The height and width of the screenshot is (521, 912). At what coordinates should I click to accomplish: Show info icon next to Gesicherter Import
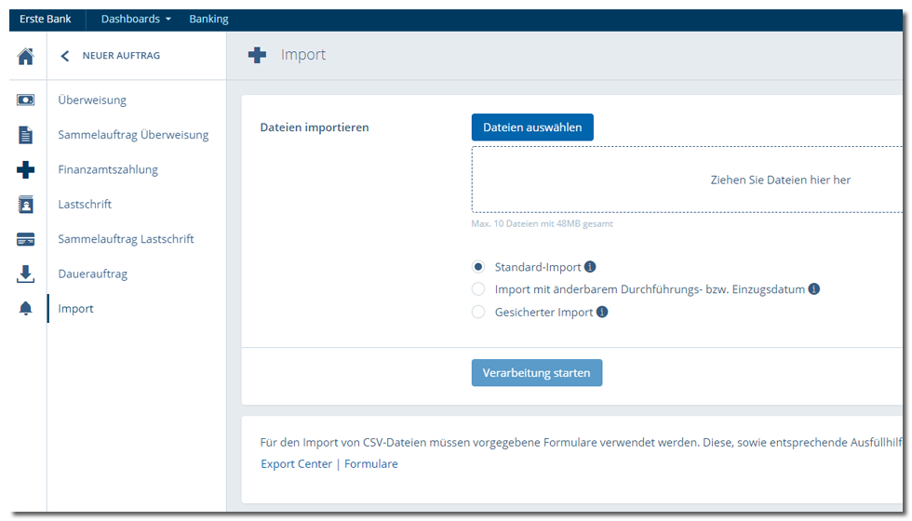pos(602,312)
